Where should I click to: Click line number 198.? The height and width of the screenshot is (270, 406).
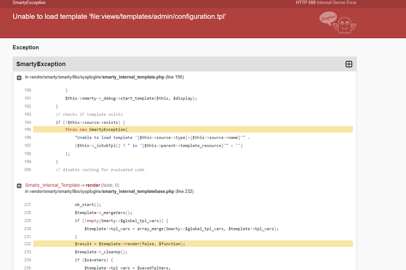click(28, 153)
